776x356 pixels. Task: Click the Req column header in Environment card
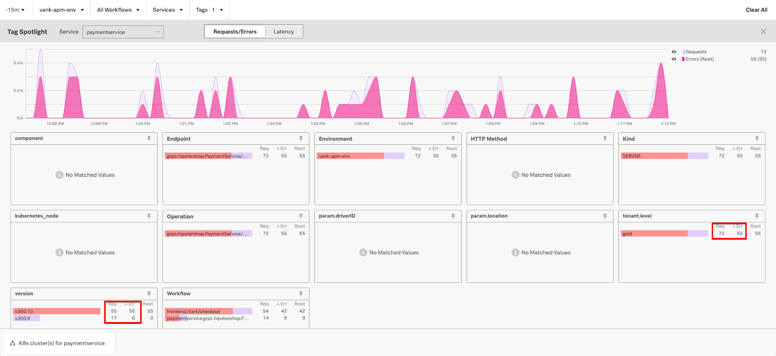(x=416, y=149)
